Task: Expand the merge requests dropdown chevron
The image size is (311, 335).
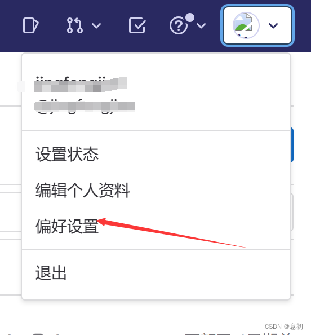Action: tap(96, 25)
